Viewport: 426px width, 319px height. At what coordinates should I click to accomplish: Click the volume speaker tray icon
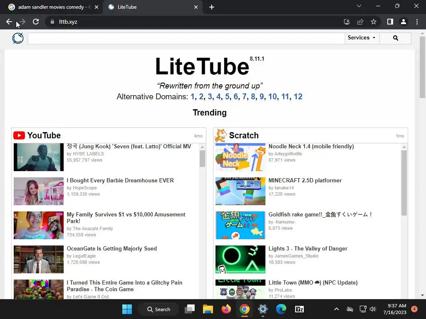[x=373, y=309]
